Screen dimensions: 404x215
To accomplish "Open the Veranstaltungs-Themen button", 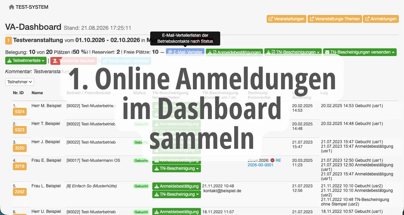I will point(335,19).
